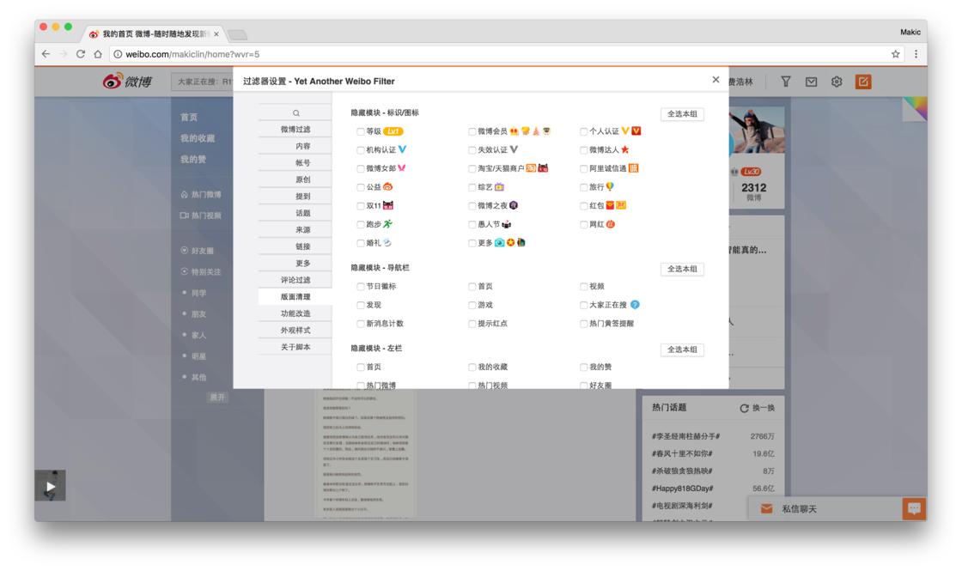
Task: Check the 微博会员 checkbox
Action: click(x=472, y=132)
